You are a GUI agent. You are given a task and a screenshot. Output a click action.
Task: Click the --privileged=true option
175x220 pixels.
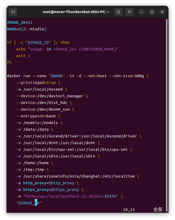(36, 83)
